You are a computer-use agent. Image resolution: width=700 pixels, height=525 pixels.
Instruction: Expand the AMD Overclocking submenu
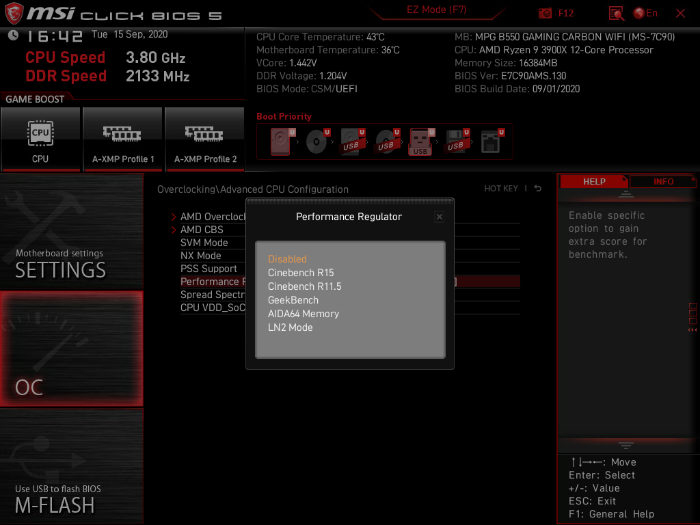pyautogui.click(x=213, y=217)
